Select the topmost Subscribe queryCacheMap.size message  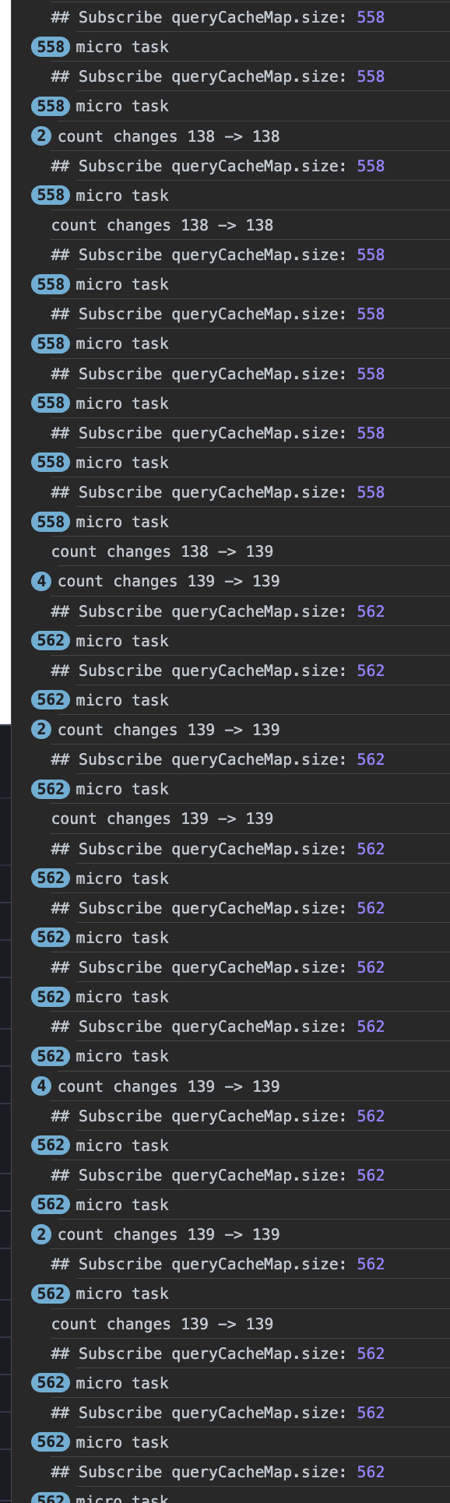pos(218,17)
